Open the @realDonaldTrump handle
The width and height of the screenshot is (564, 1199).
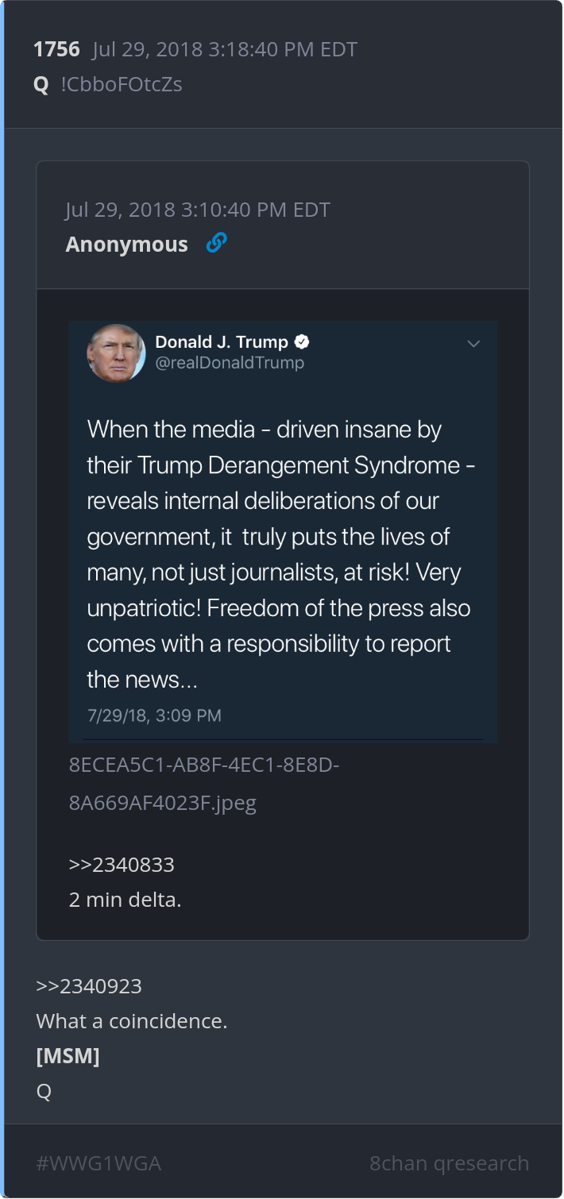[230, 363]
